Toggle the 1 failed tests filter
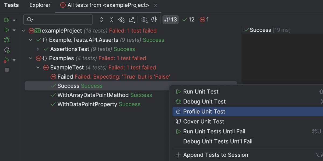Viewport: 323px width, 161px height. click(x=204, y=20)
